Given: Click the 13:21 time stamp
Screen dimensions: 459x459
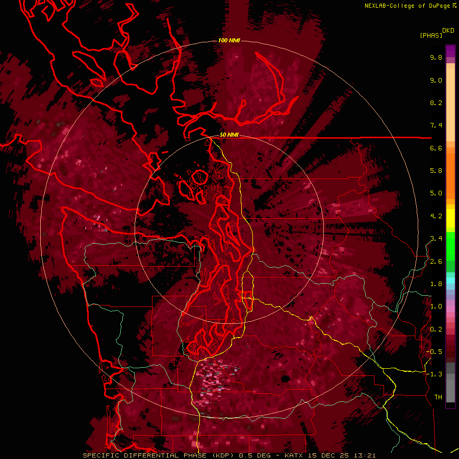Looking at the screenshot, I should (366, 455).
